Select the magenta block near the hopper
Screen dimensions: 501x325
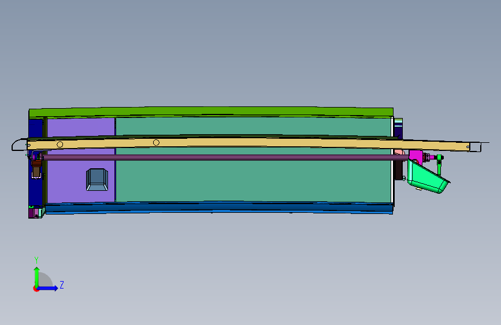(415, 156)
